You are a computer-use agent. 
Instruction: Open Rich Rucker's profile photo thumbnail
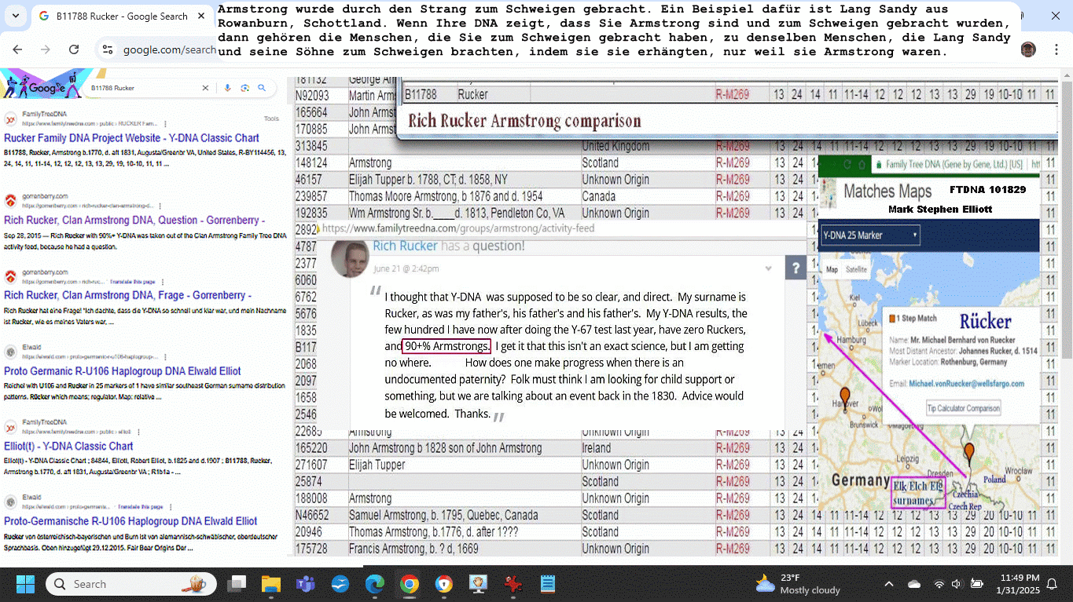351,258
